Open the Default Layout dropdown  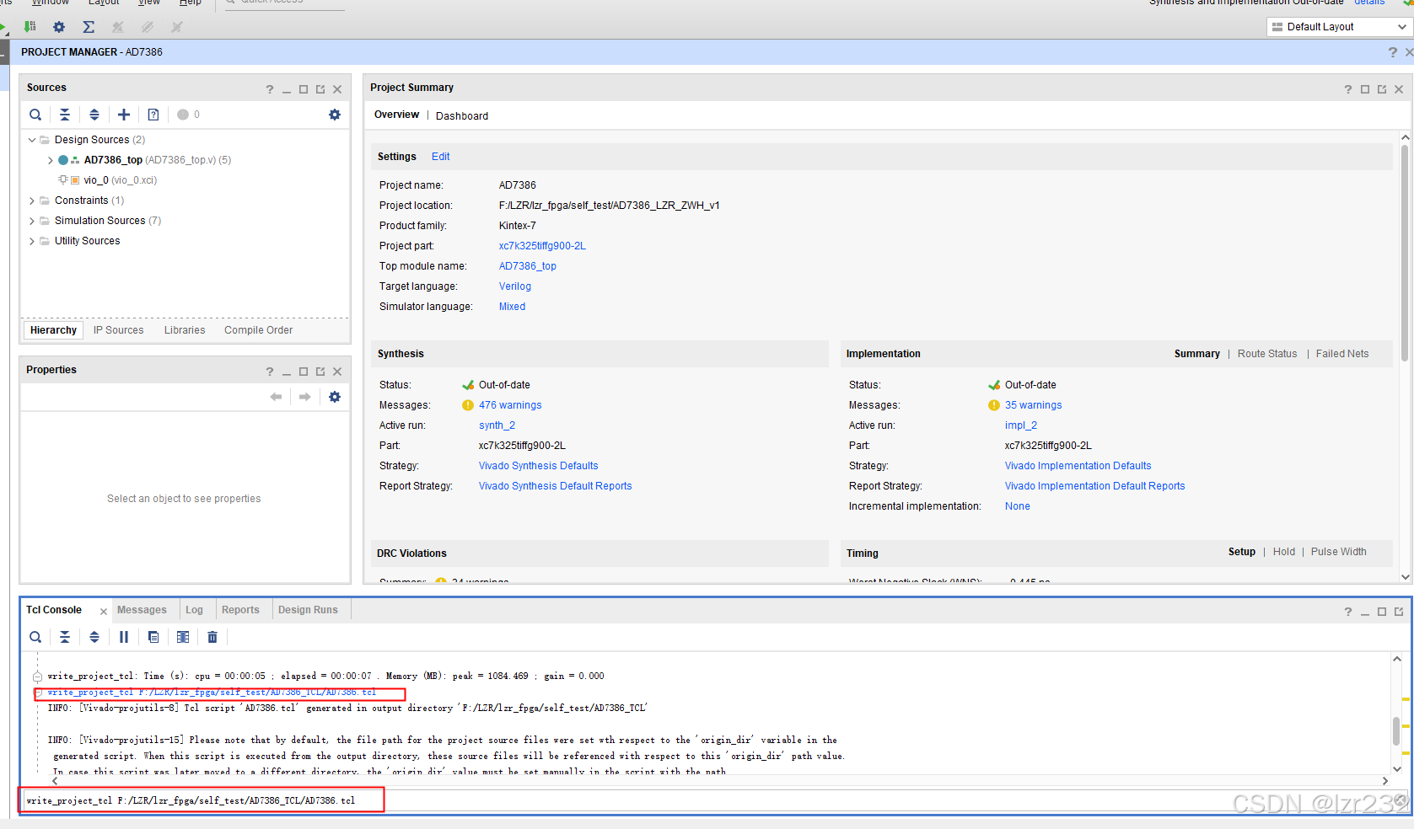coord(1340,27)
